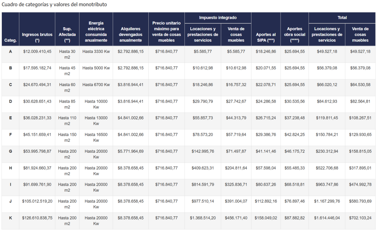Viewport: 377px width, 231px height.
Task: Click the Total group header
Action: (x=342, y=18)
